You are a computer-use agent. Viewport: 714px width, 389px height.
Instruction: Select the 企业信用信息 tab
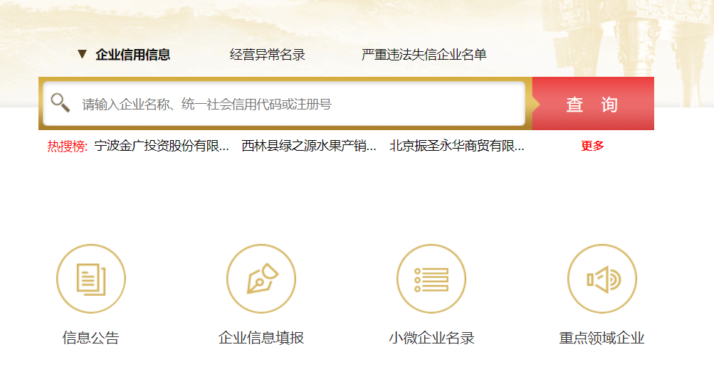point(132,55)
